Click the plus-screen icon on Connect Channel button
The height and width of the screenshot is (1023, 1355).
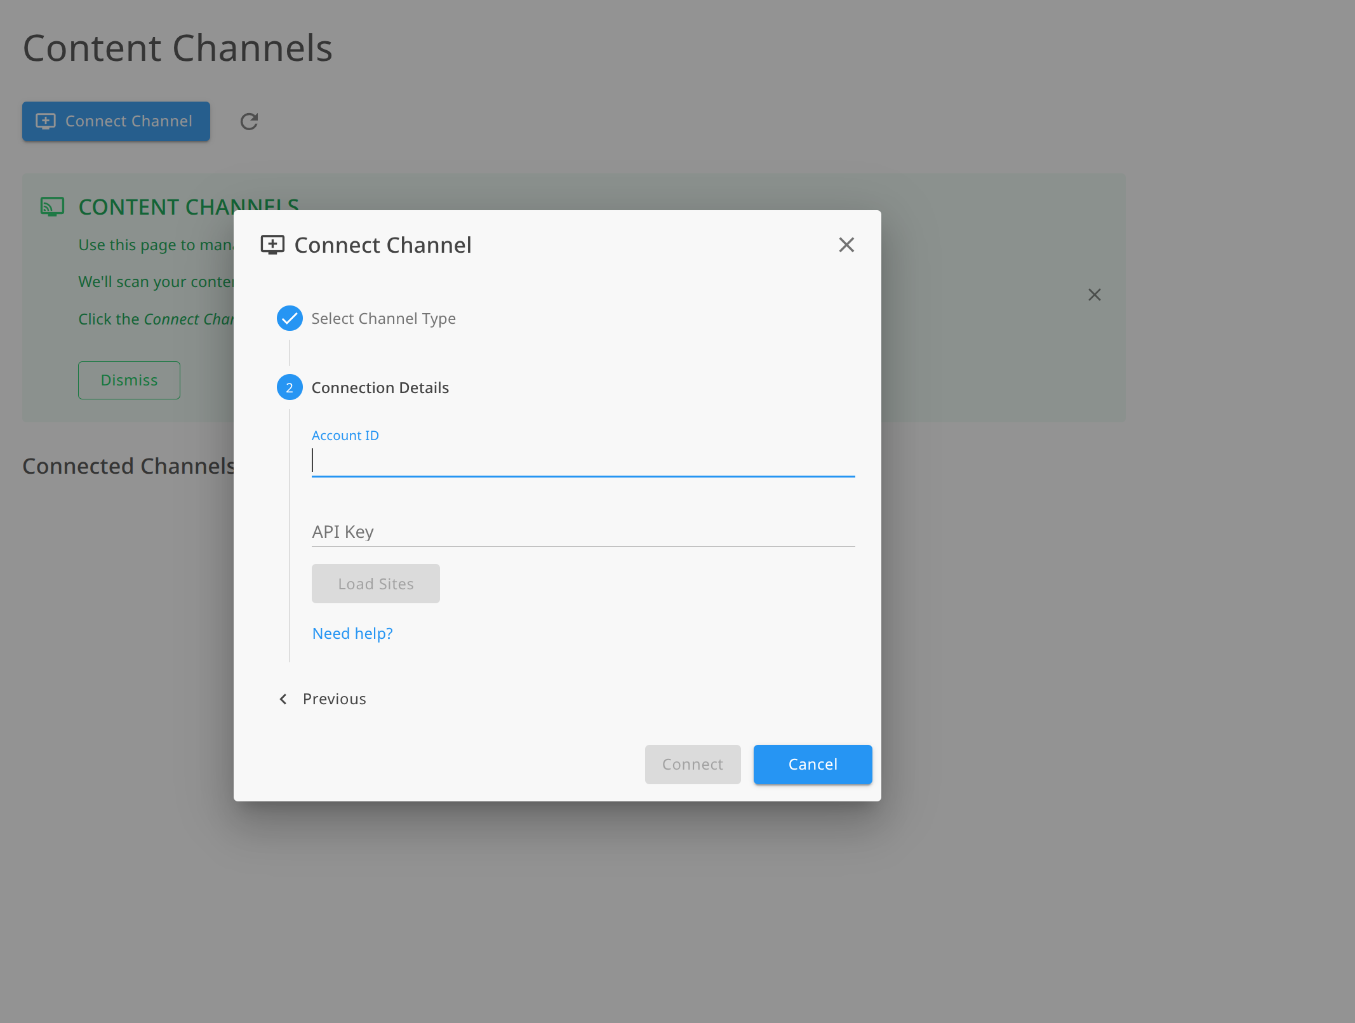pyautogui.click(x=45, y=121)
